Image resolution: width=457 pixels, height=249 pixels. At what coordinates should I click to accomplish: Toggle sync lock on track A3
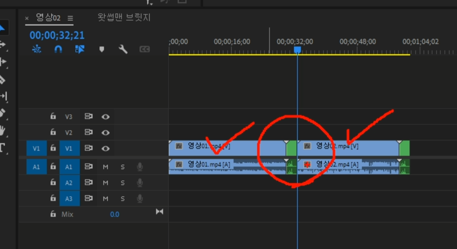pyautogui.click(x=88, y=198)
